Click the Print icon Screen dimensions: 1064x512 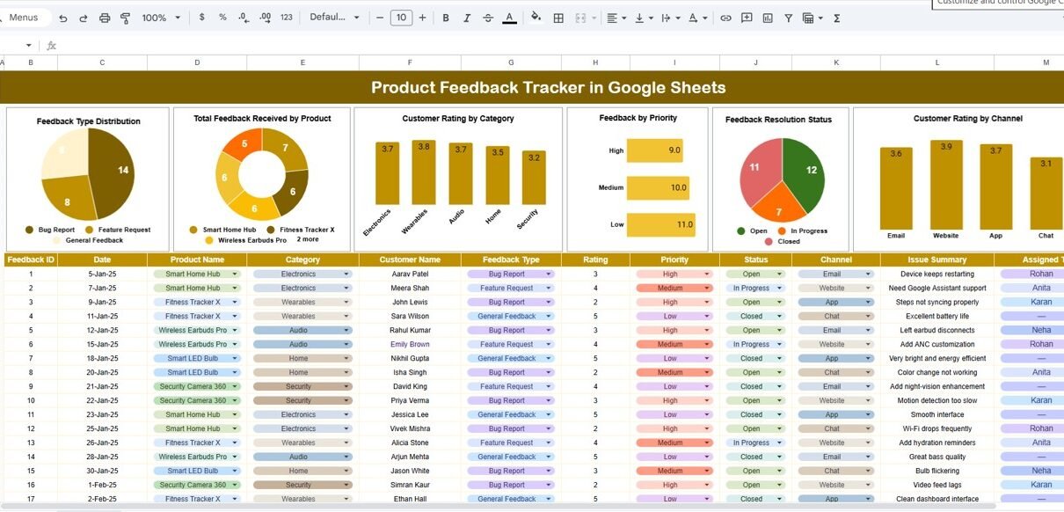105,18
